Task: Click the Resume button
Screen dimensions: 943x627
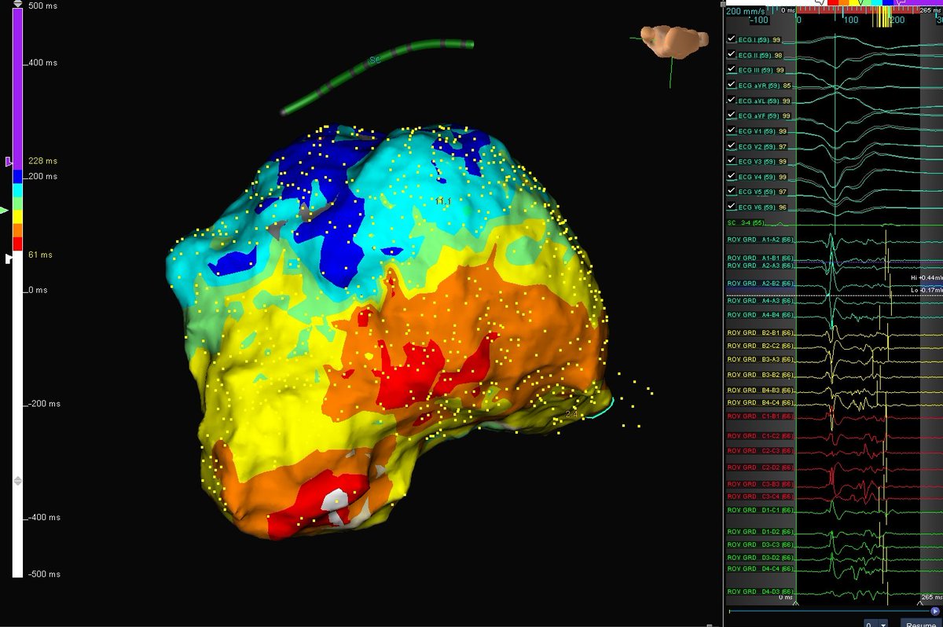Action: click(920, 624)
